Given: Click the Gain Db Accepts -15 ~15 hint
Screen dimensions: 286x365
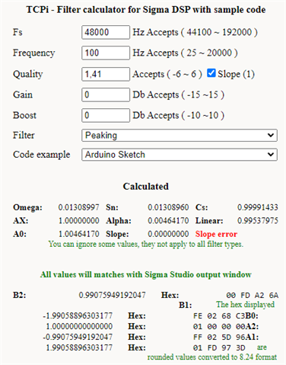Looking at the screenshot, I should coord(179,94).
